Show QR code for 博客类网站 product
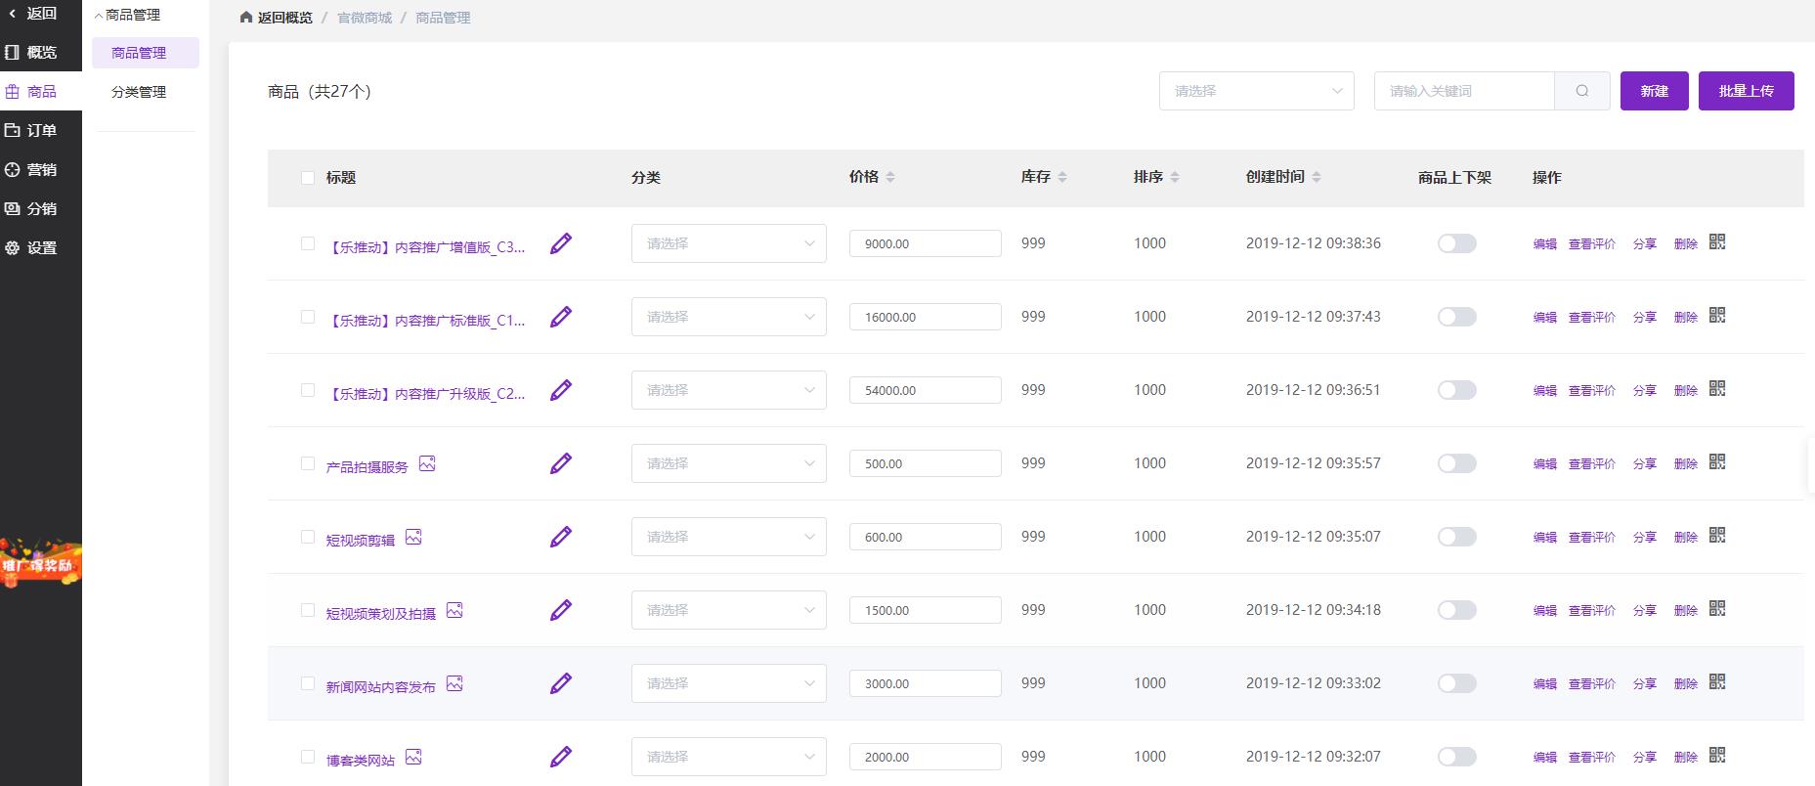The width and height of the screenshot is (1815, 786). point(1717,755)
